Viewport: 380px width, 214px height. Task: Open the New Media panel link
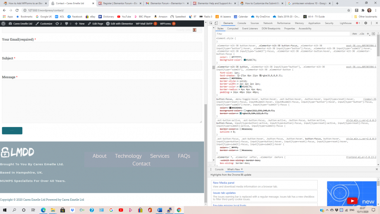point(223,183)
